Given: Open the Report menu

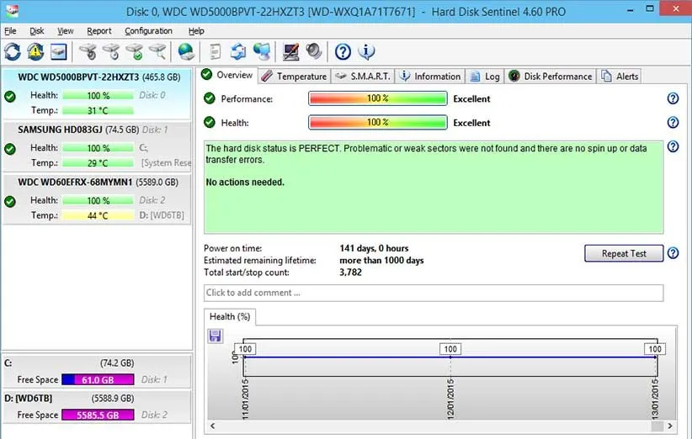Looking at the screenshot, I should [x=98, y=31].
